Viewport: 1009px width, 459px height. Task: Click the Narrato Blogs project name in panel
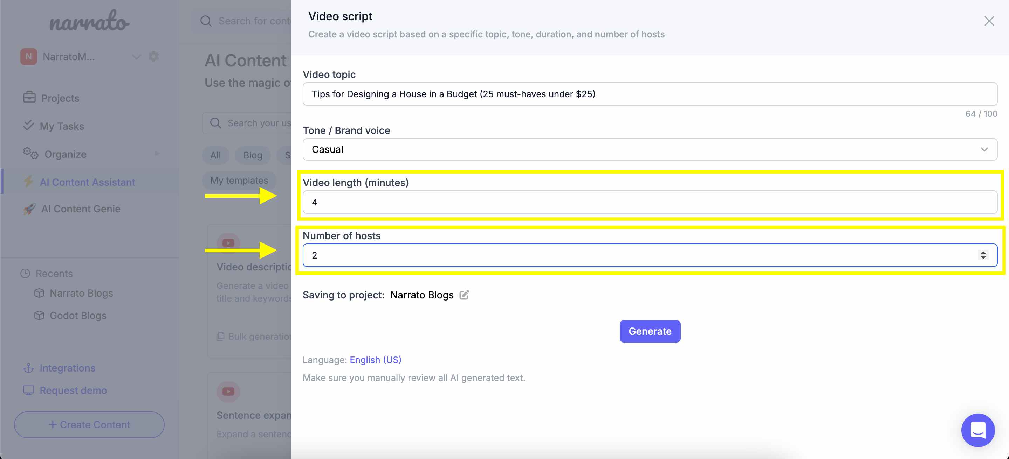[422, 295]
